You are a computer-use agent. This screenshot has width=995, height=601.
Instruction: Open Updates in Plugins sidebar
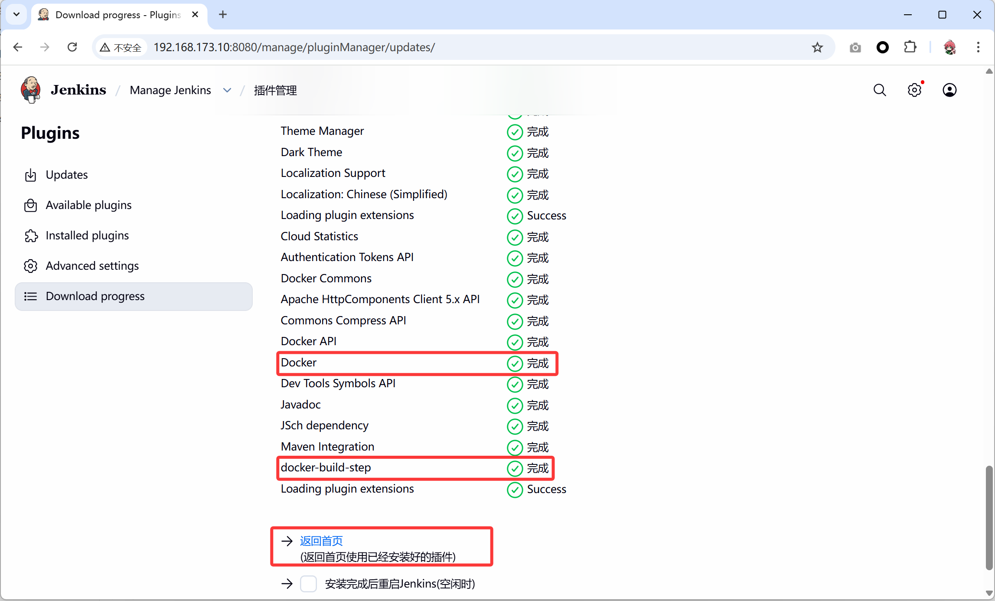(x=67, y=175)
